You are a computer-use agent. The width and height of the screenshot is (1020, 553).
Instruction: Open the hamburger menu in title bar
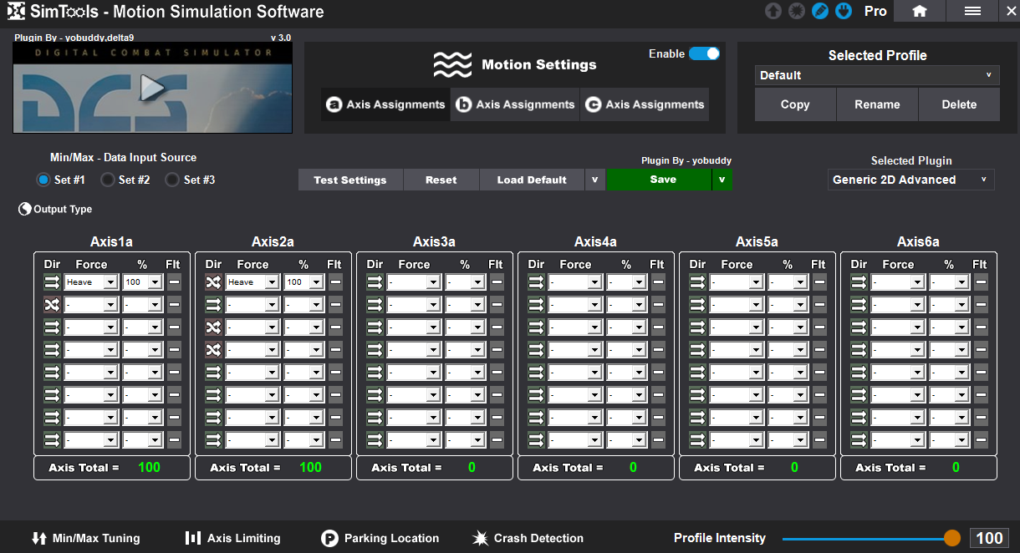972,11
